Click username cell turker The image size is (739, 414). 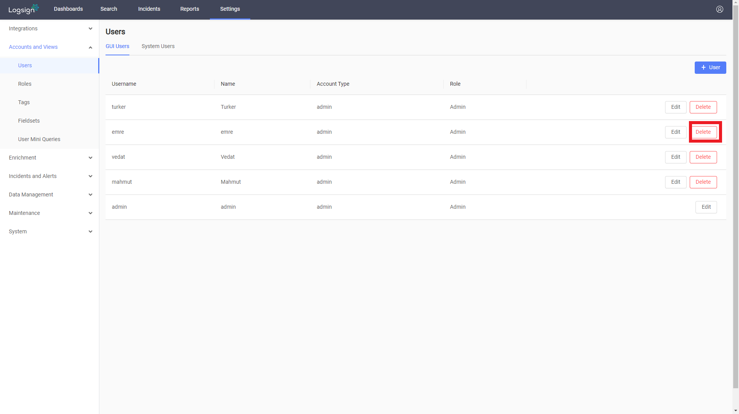(119, 107)
